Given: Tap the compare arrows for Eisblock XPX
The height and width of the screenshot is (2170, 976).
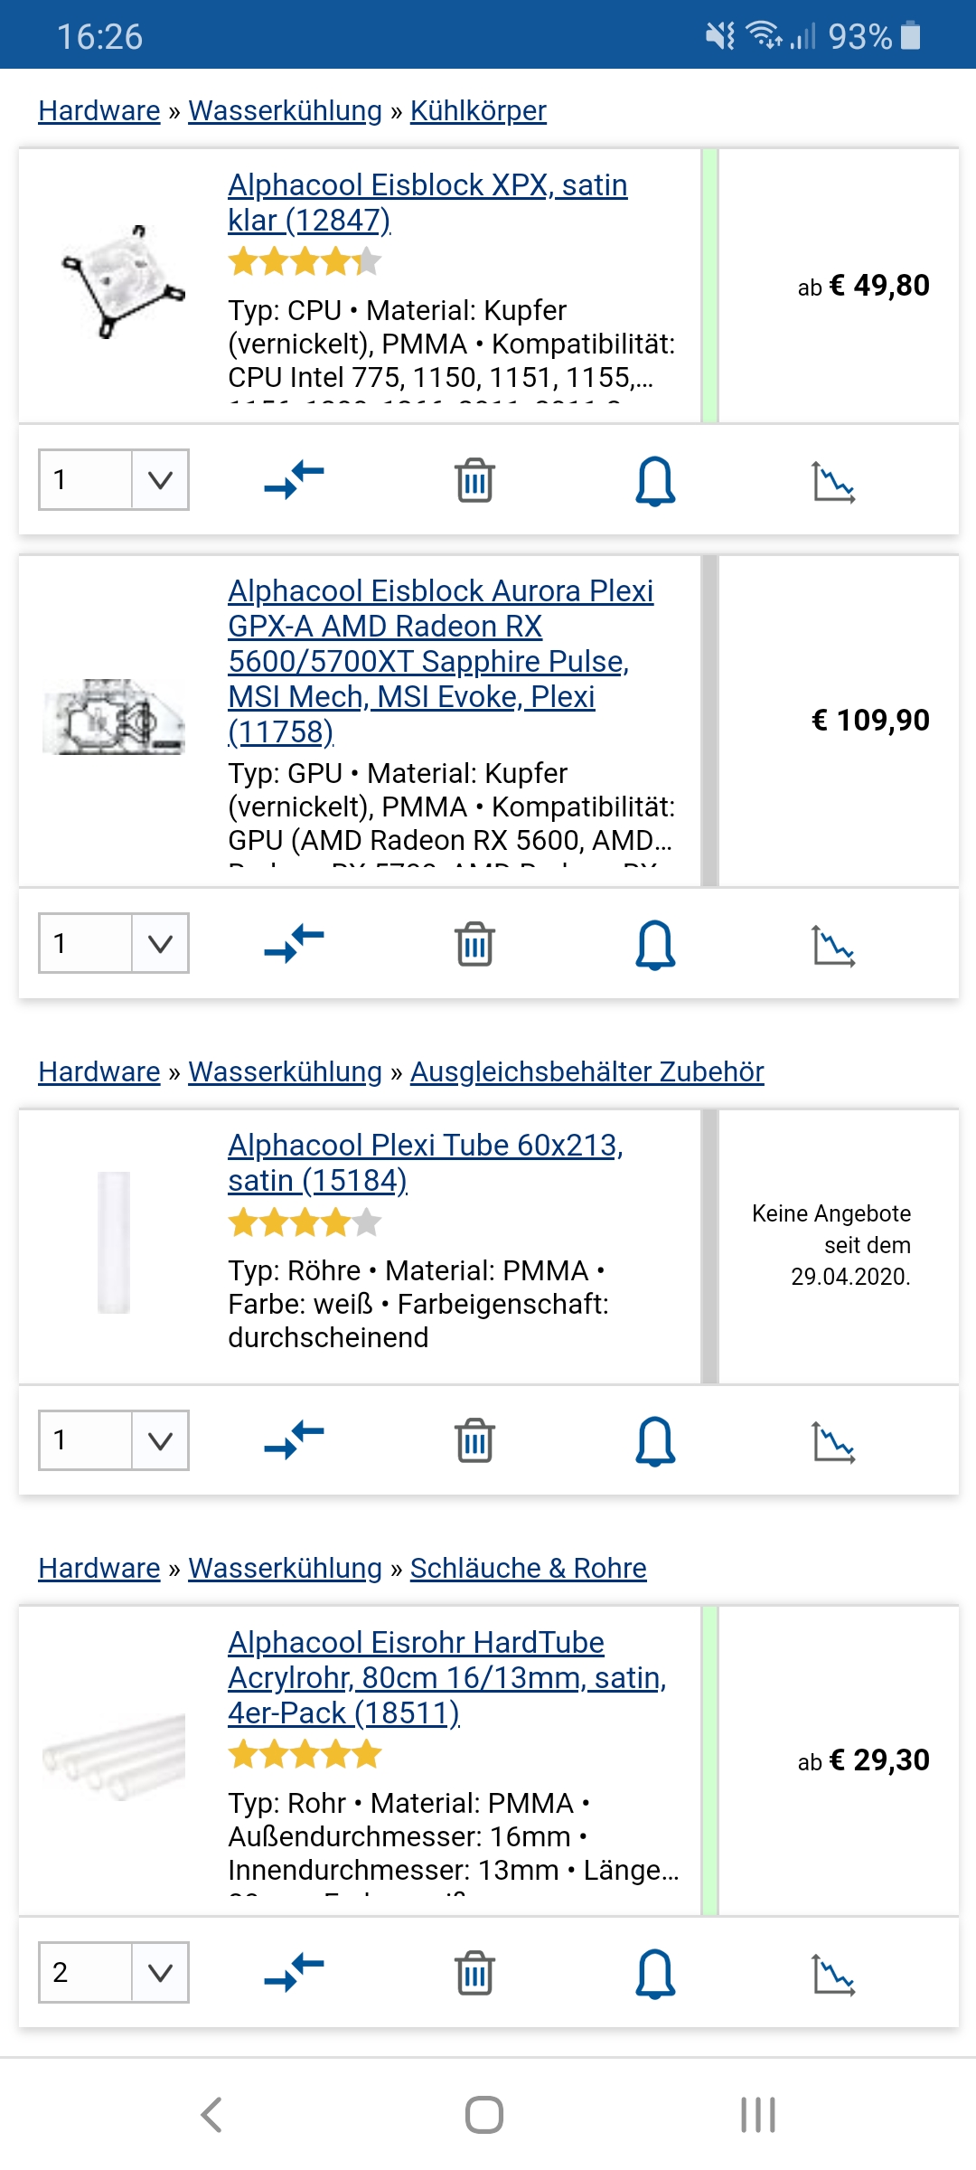Looking at the screenshot, I should tap(294, 480).
